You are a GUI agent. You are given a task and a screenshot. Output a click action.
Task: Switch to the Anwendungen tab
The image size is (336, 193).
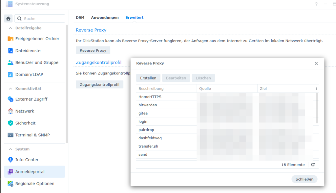[x=105, y=18]
